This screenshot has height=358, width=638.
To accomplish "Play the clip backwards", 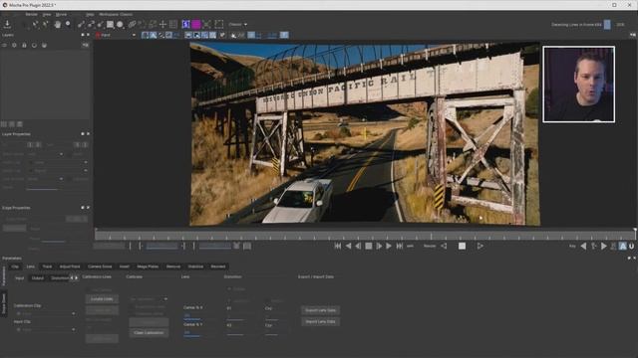I will click(348, 246).
